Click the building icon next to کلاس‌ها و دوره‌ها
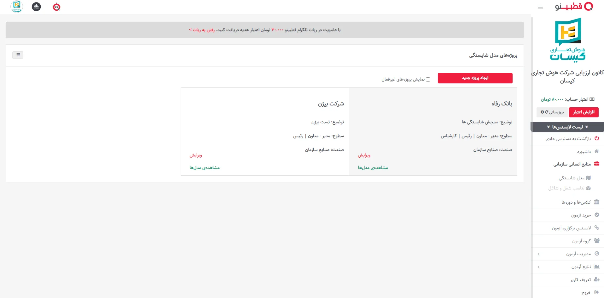 click(x=596, y=202)
